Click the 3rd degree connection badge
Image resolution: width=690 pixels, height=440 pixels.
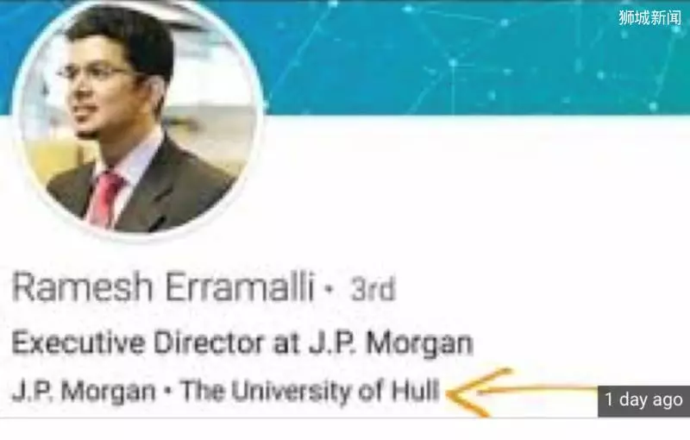coord(373,289)
